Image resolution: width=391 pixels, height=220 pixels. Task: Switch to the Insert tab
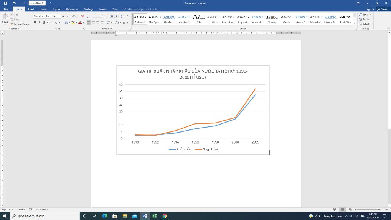tap(31, 9)
